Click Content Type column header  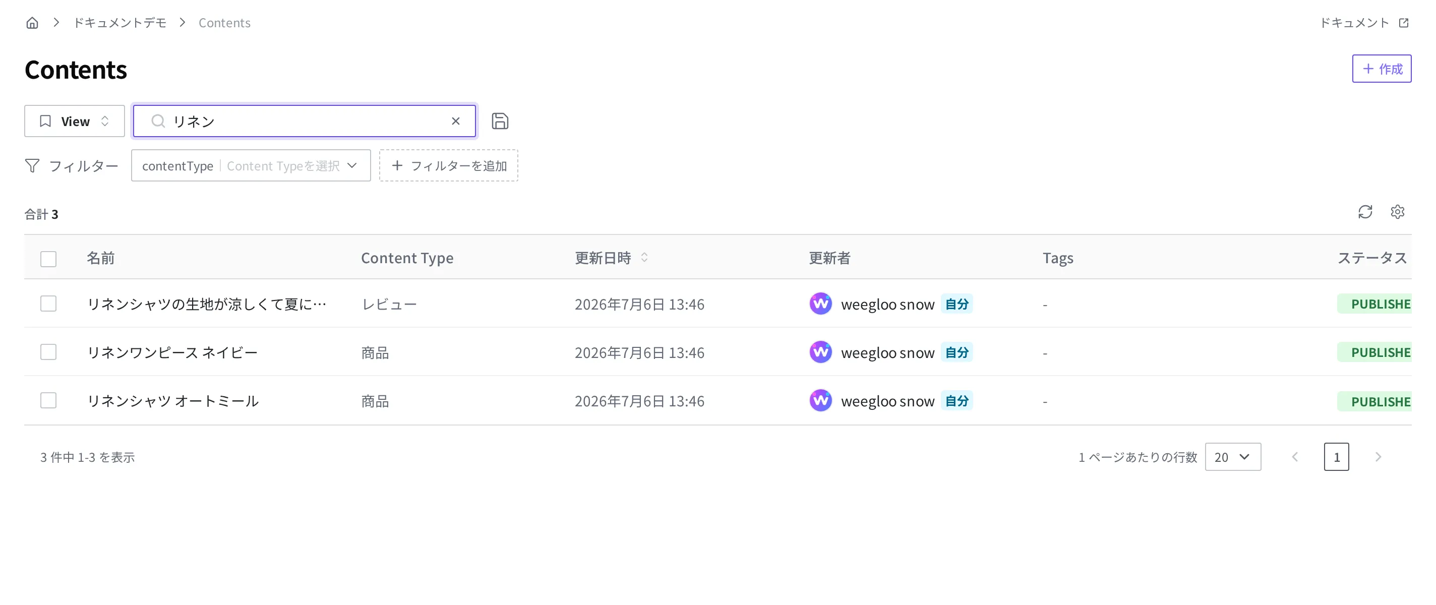tap(407, 258)
